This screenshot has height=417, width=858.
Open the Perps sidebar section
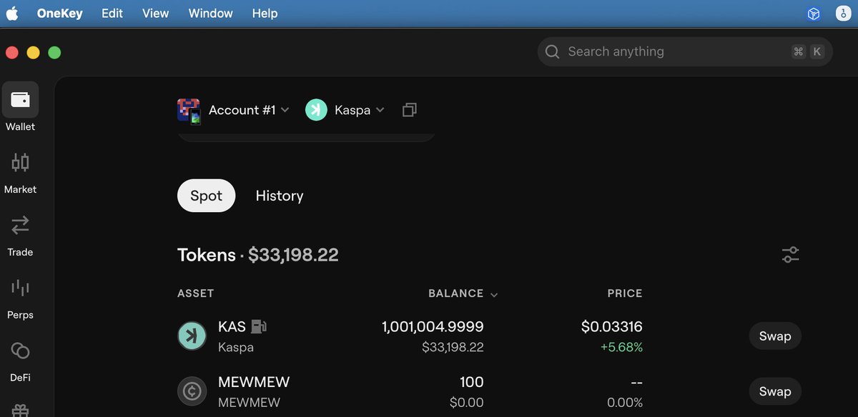[x=20, y=297]
